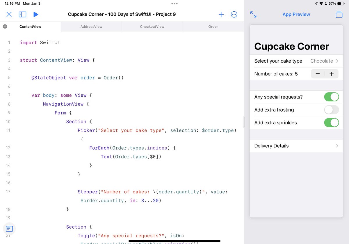This screenshot has height=244, width=349.
Task: Close the ContentView tab
Action: click(5, 26)
